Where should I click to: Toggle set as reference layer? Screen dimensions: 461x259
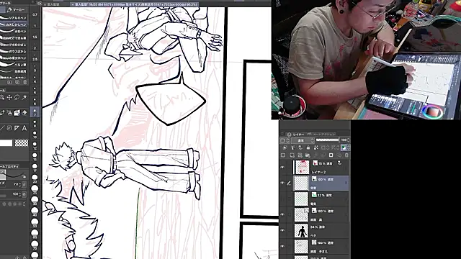coord(292,147)
